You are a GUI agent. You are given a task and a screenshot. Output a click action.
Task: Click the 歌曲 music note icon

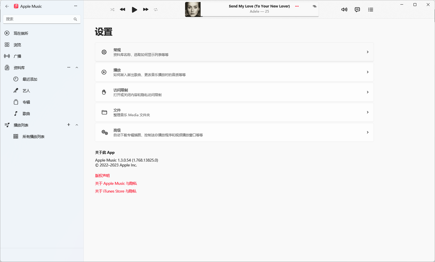tap(16, 114)
